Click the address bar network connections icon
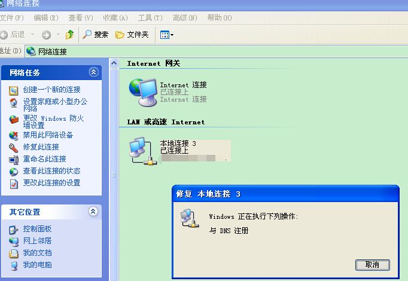408x281 pixels. point(31,51)
